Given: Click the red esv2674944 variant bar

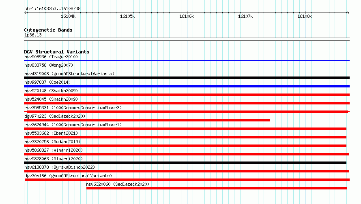Looking at the screenshot, I should click(185, 129).
